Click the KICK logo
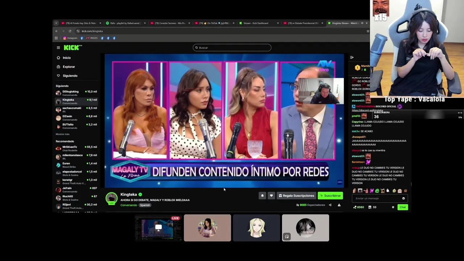464x261 pixels. [73, 47]
